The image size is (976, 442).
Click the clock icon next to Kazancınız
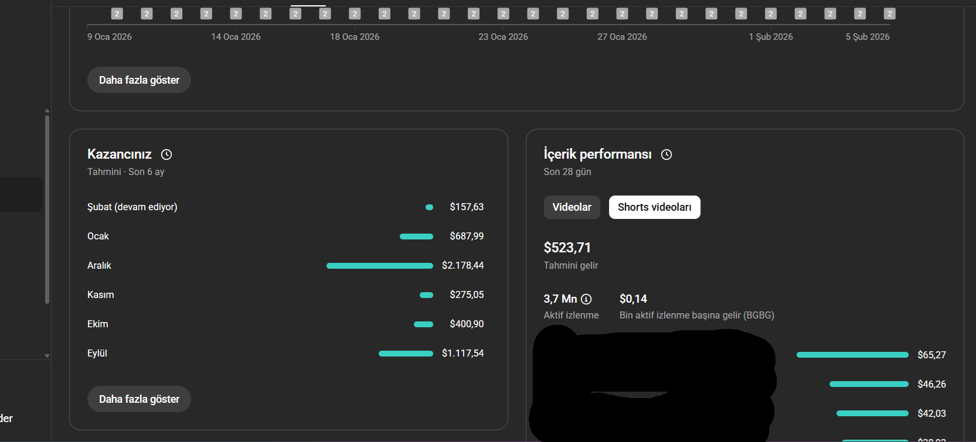tap(166, 155)
